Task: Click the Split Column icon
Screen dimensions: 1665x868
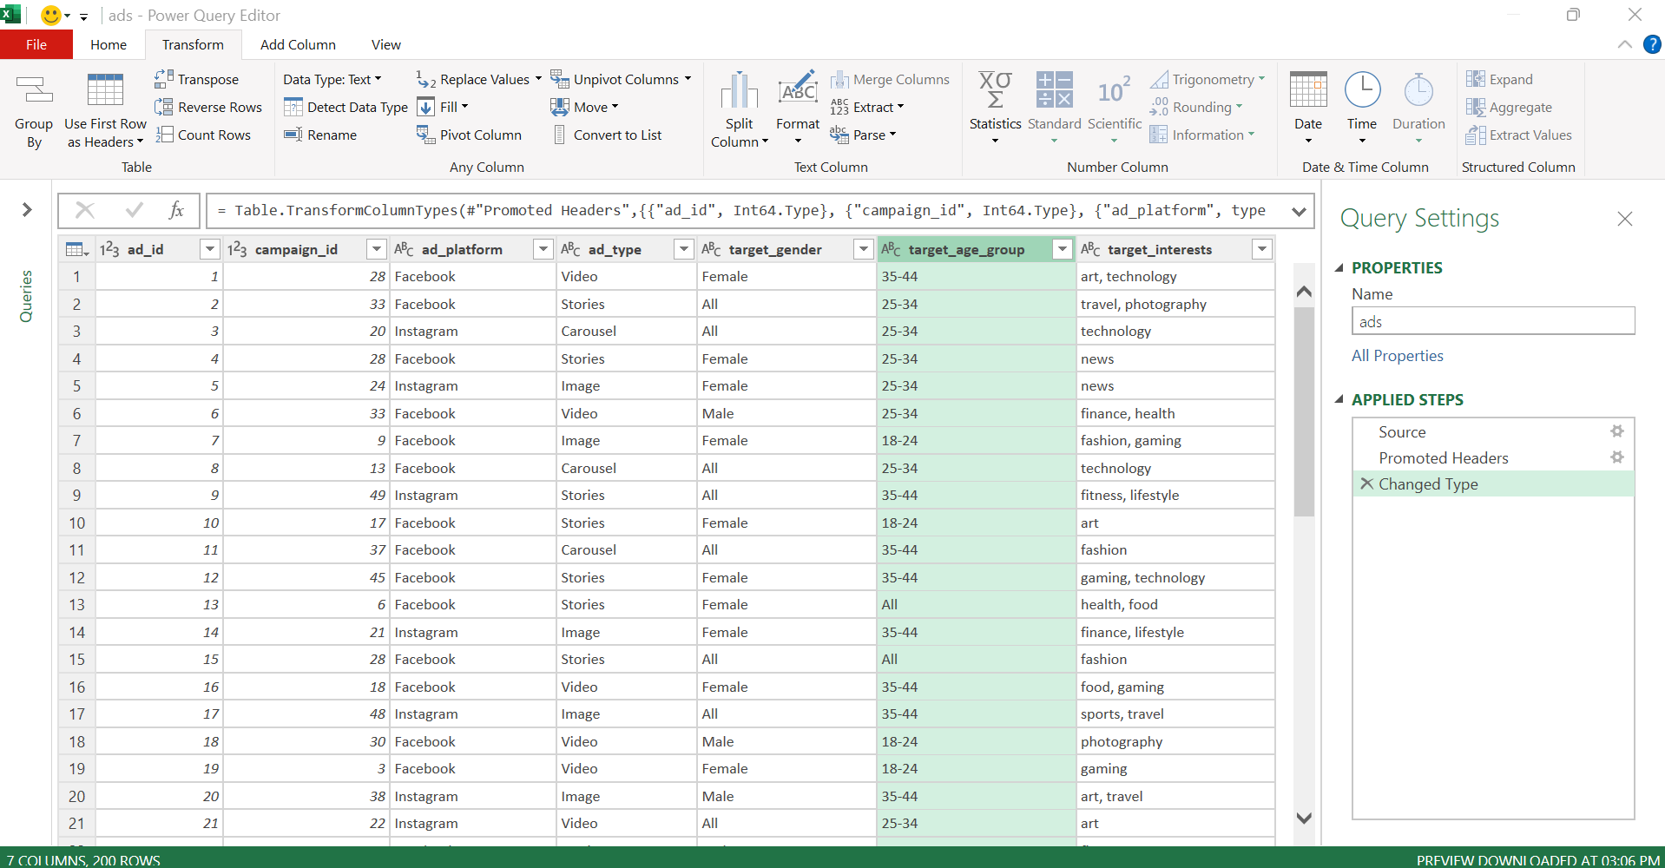Action: pyautogui.click(x=739, y=92)
